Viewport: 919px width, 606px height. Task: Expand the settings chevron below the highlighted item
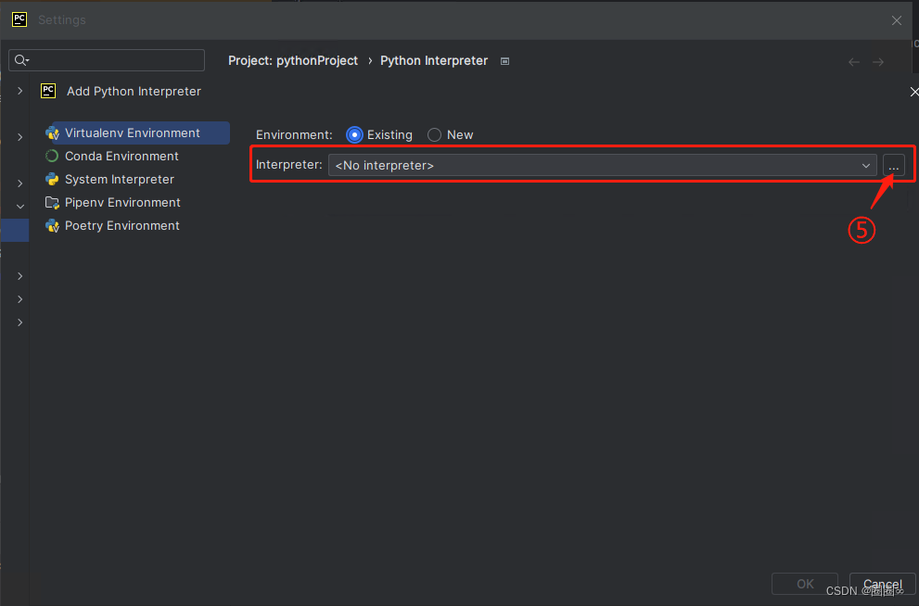coord(19,276)
